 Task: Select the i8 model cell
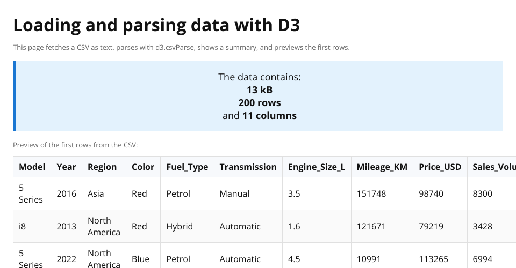[23, 226]
